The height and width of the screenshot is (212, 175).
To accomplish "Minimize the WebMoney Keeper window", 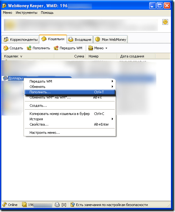I will pyautogui.click(x=152, y=6).
